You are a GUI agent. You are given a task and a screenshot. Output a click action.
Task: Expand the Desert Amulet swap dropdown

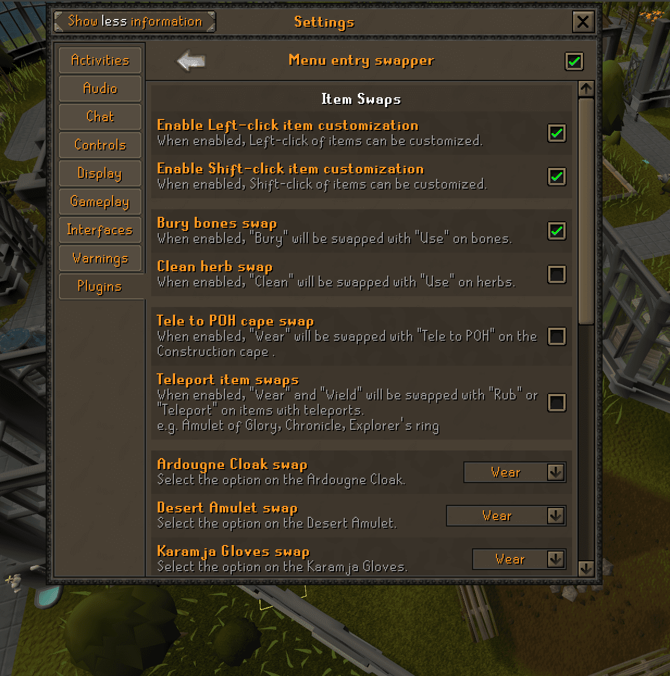coord(506,516)
